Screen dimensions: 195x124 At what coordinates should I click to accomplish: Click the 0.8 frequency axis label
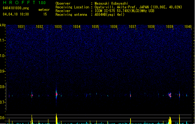(3, 87)
